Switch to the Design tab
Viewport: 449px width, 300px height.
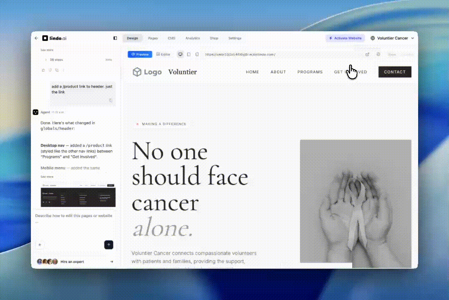tap(132, 38)
